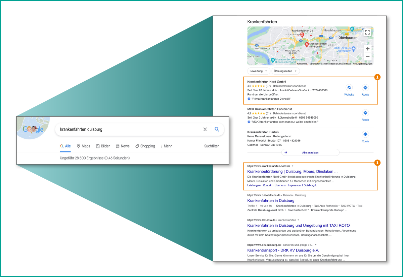Open the Krankentransport DRK KV Duisburg result
The image size is (403, 277).
point(283,250)
